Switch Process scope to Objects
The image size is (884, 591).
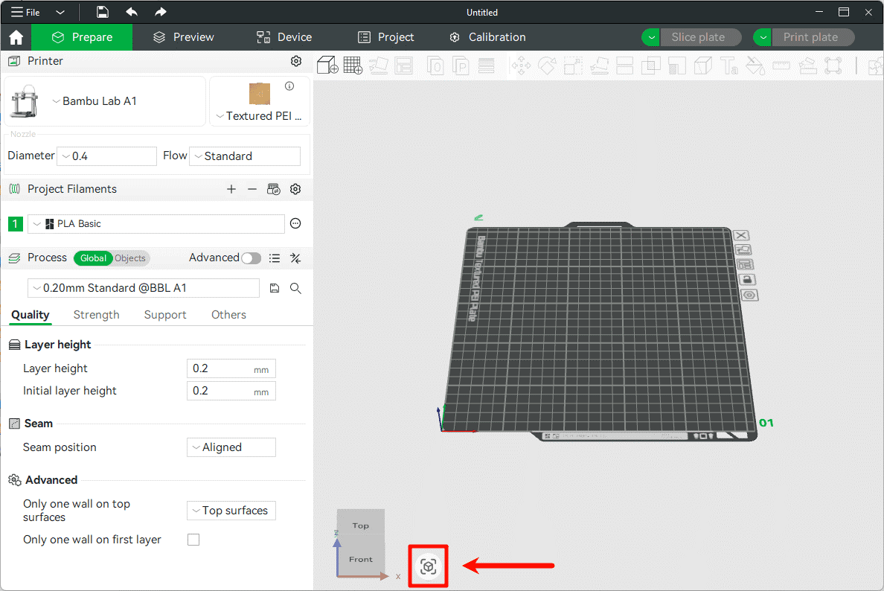tap(130, 258)
